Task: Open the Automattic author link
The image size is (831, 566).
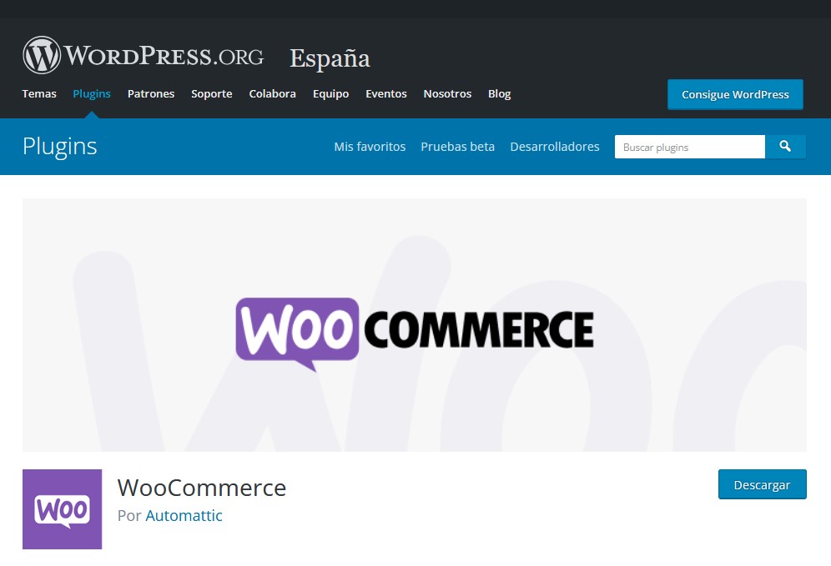Action: [184, 515]
